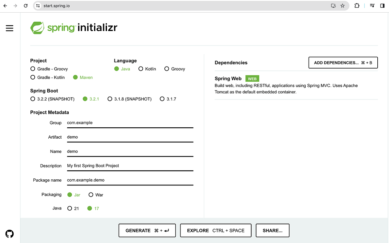This screenshot has height=243, width=389.
Task: Choose the Gradle - Groovy project type
Action: pyautogui.click(x=33, y=69)
